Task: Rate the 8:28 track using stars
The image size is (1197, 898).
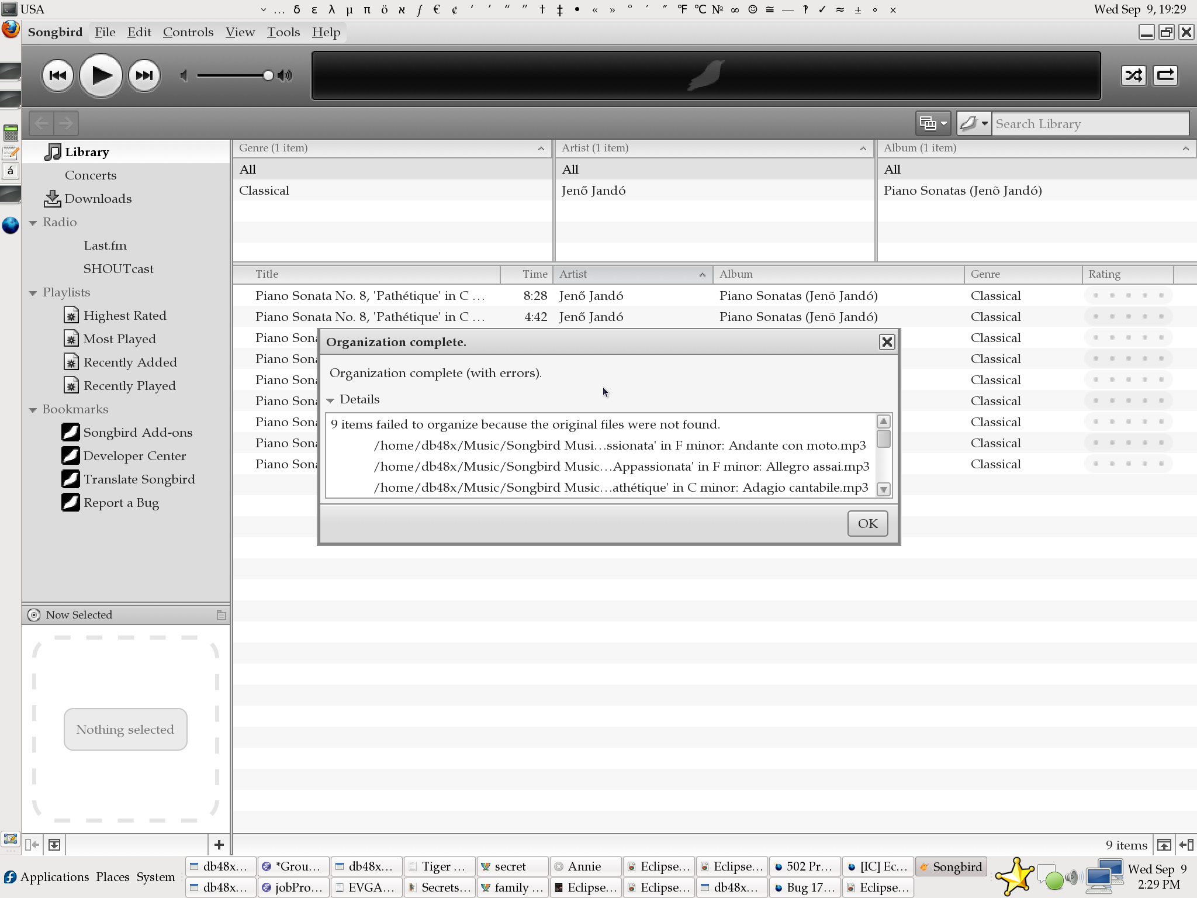Action: tap(1128, 295)
